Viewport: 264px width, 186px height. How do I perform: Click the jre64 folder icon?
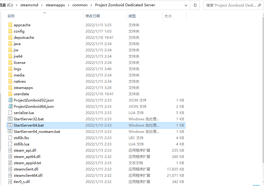click(10, 56)
